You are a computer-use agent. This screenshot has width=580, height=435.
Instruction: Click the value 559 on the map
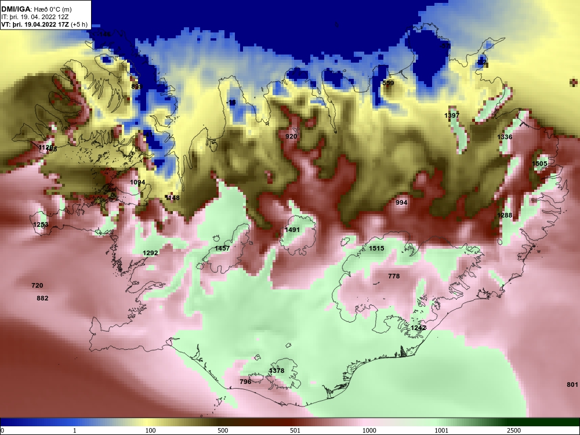(x=388, y=83)
